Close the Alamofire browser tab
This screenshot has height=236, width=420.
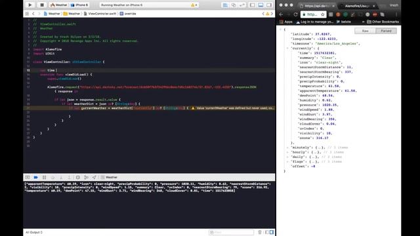click(x=374, y=6)
